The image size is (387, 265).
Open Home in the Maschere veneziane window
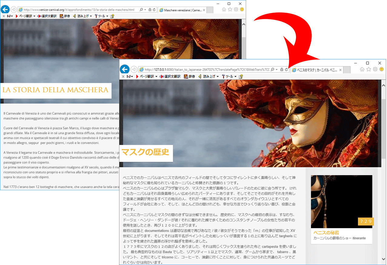[224, 10]
